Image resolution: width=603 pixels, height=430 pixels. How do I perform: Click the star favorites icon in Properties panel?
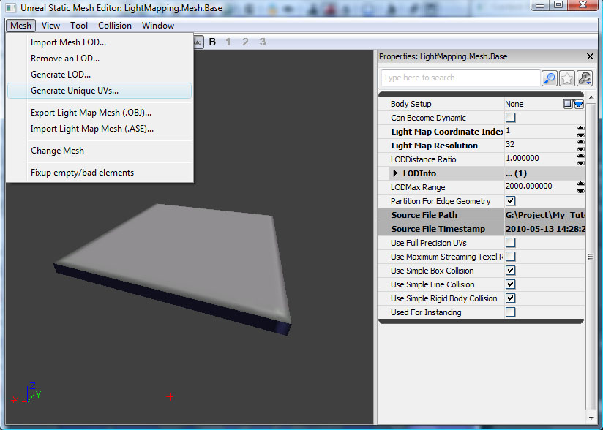tap(566, 78)
